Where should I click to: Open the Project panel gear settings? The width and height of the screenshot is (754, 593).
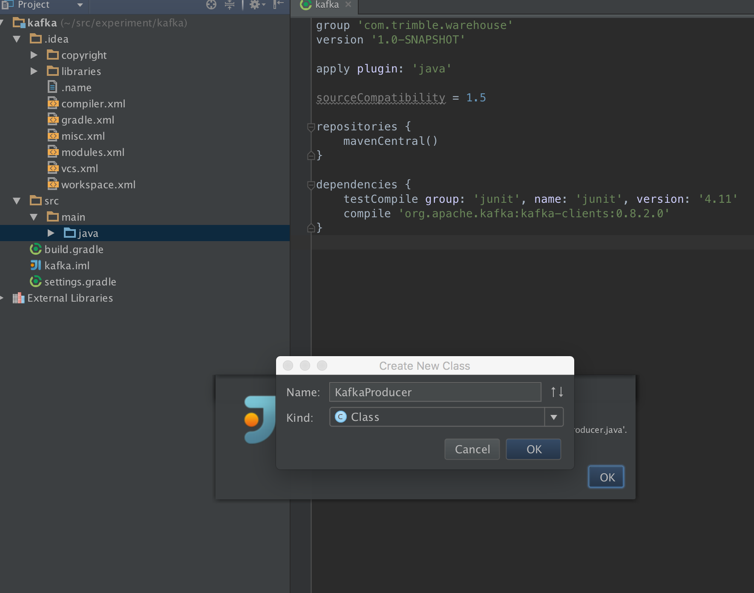pyautogui.click(x=257, y=5)
